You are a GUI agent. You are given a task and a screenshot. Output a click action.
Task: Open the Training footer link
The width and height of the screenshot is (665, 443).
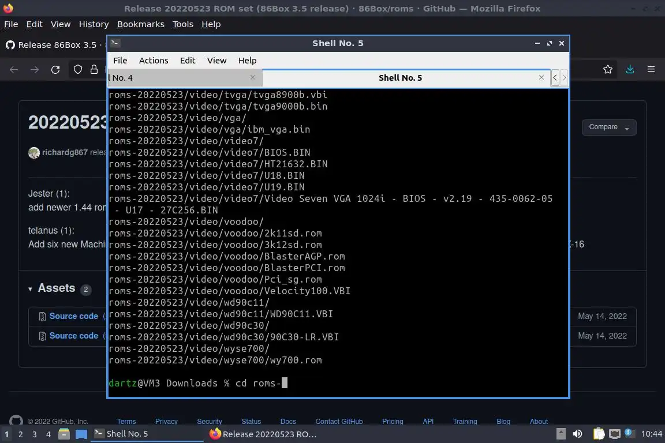click(465, 422)
